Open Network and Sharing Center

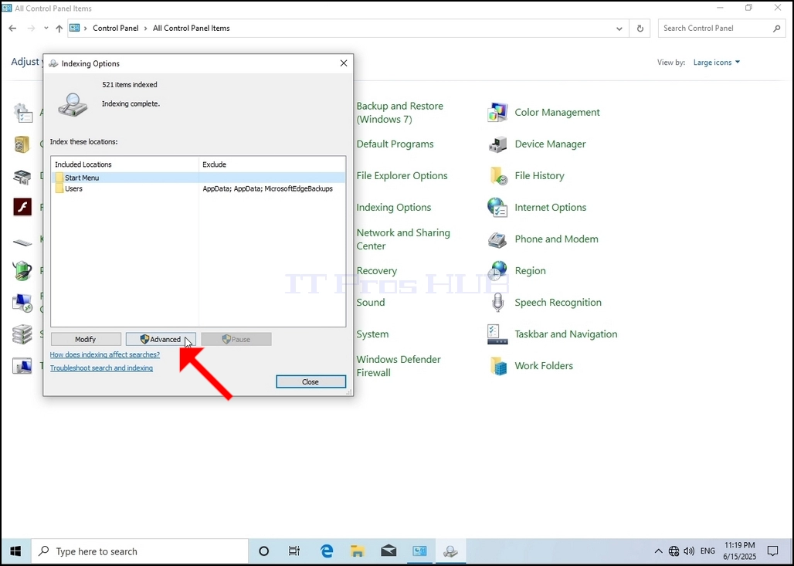[x=403, y=239]
